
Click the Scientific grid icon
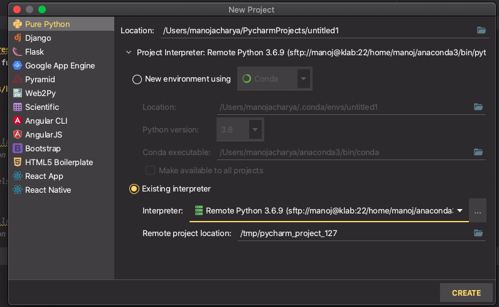pos(18,107)
